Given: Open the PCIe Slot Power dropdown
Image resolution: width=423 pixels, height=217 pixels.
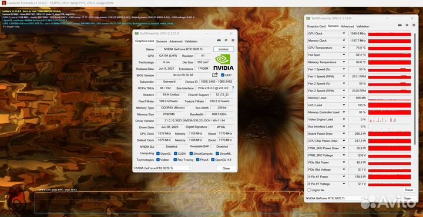Looking at the screenshot, I should [344, 162].
